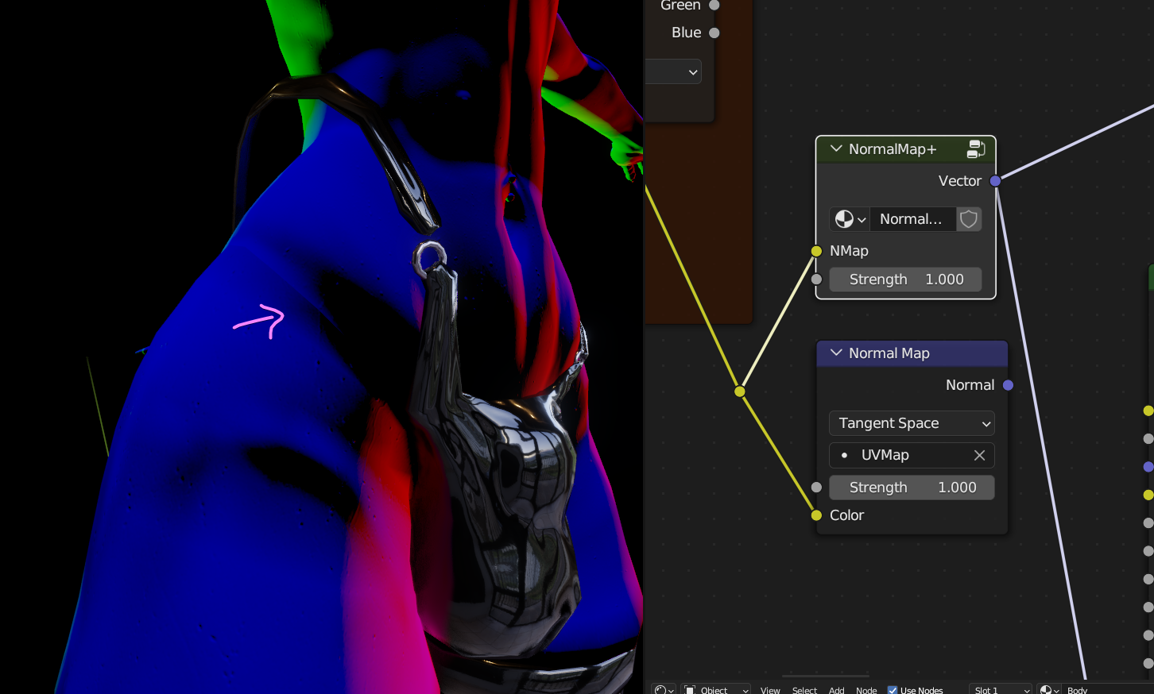Toggle fake user shield on NormalMap+ node
This screenshot has height=694, width=1154.
(x=968, y=219)
